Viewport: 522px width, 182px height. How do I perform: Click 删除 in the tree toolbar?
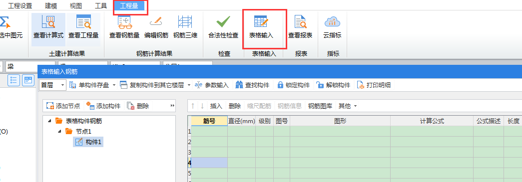tap(138, 106)
